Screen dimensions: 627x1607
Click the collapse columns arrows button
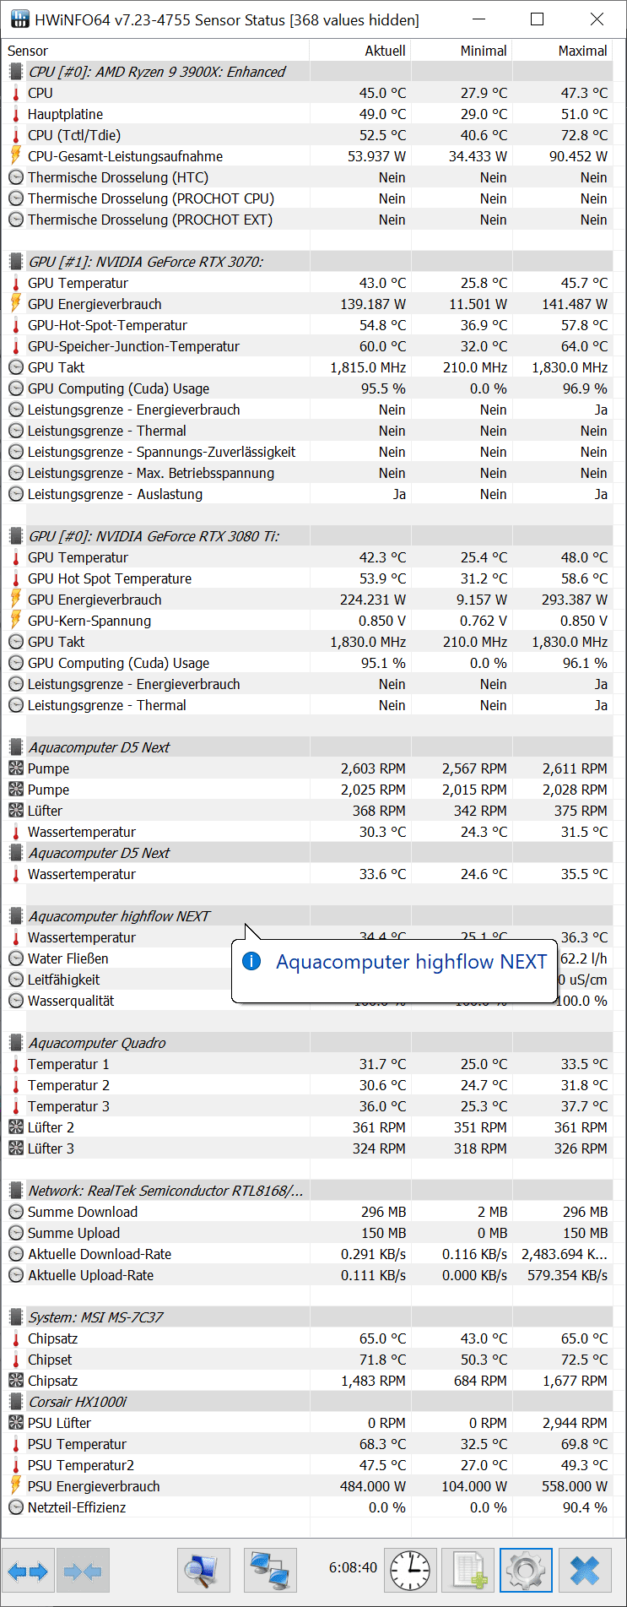(83, 1571)
